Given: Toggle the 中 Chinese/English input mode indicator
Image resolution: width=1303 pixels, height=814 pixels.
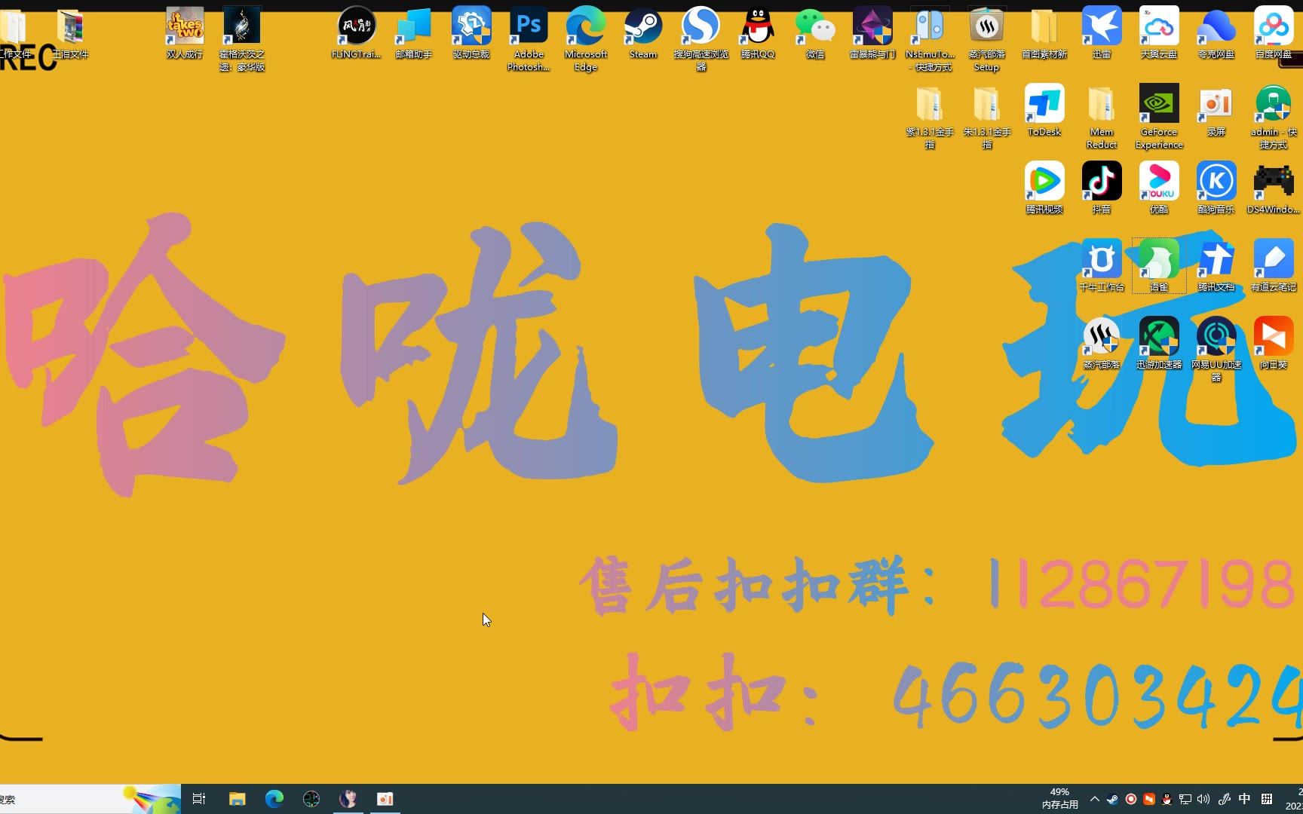Looking at the screenshot, I should [1244, 799].
